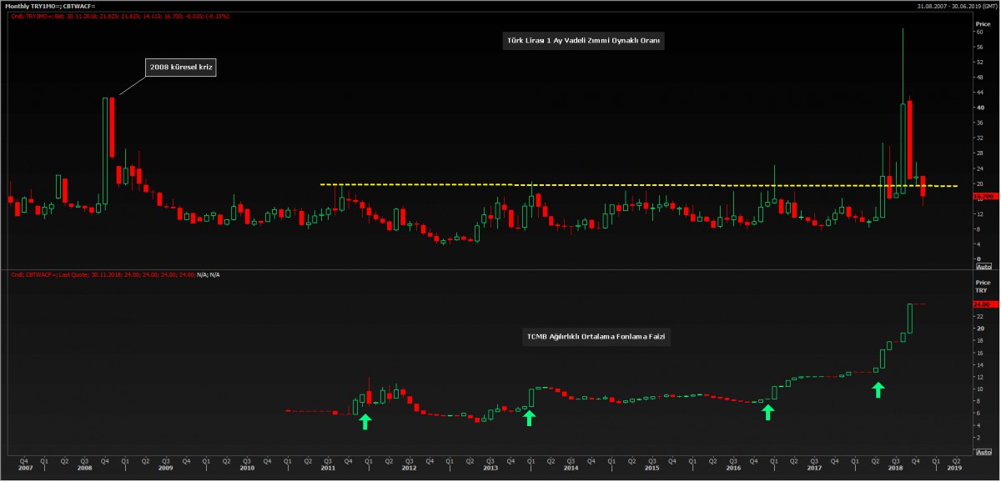Click the green arrow near Q1 2014
The width and height of the screenshot is (1001, 482).
coord(529,417)
